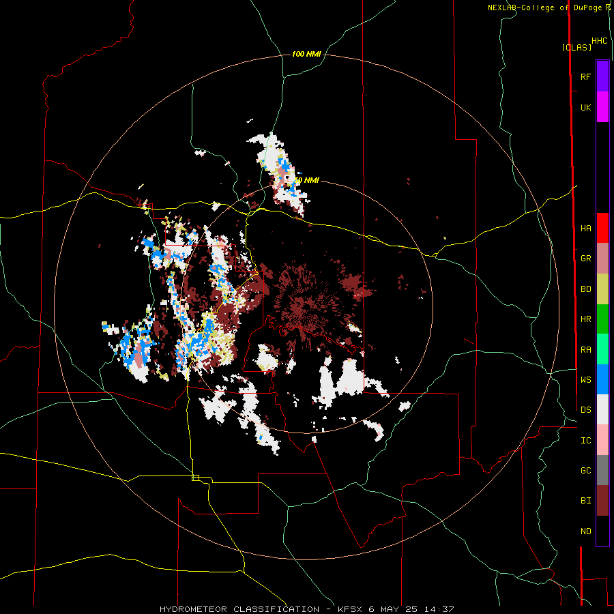Click the GR dusty pink legend swatch
The height and width of the screenshot is (614, 614).
click(602, 258)
